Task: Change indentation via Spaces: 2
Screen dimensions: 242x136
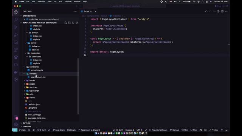Action: coord(130,130)
